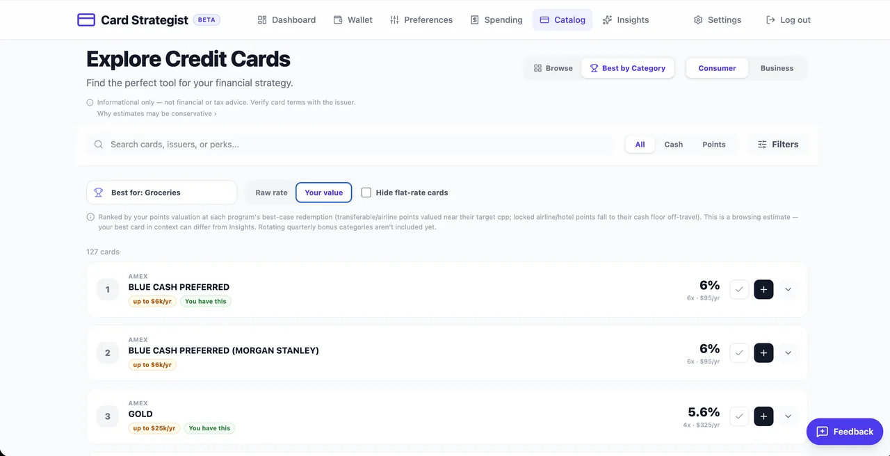Click BLUE CASH PREFERRED (MORGAN STANLEY) title
Viewport: 890px width, 456px height.
[224, 351]
